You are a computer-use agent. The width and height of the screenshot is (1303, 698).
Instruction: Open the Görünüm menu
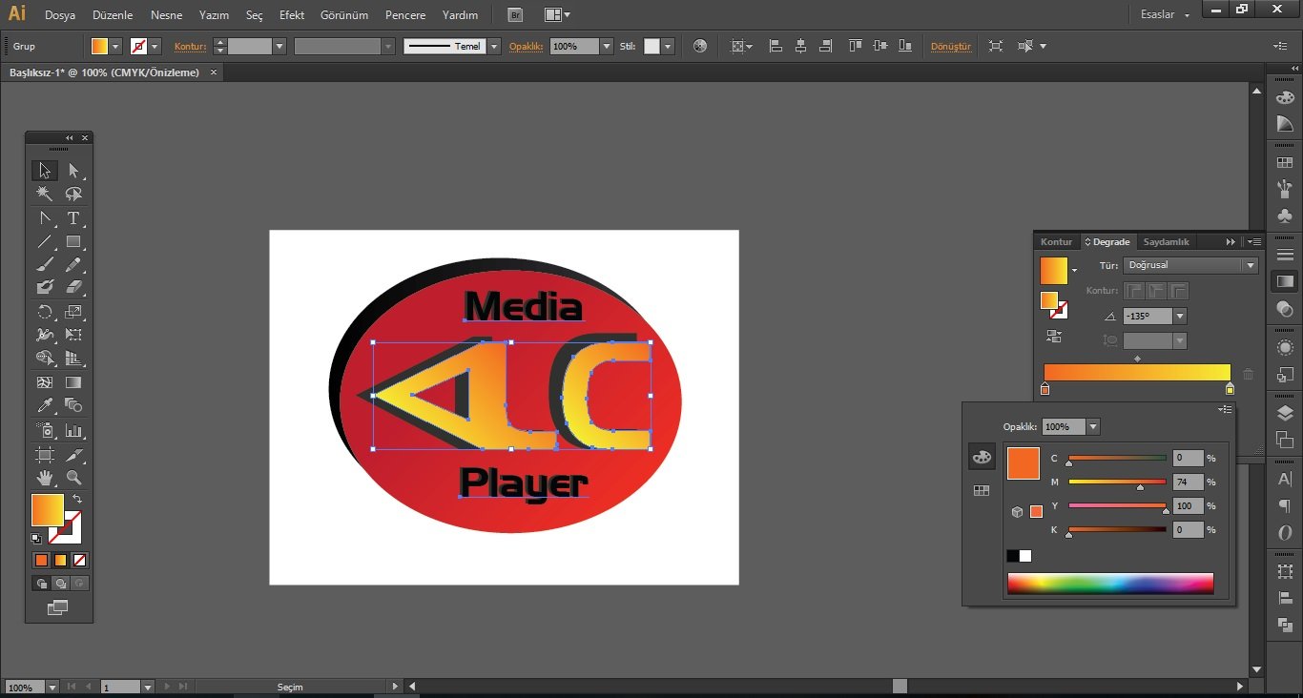344,15
